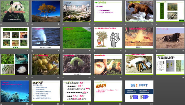Click the animation star under slide 6
Viewport: 185px width, 105px height.
tap(157, 24)
